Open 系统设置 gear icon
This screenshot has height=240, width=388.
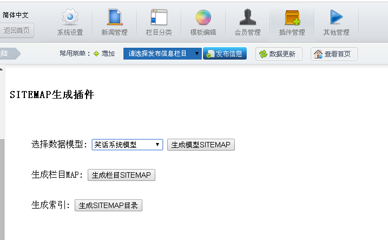tap(70, 17)
